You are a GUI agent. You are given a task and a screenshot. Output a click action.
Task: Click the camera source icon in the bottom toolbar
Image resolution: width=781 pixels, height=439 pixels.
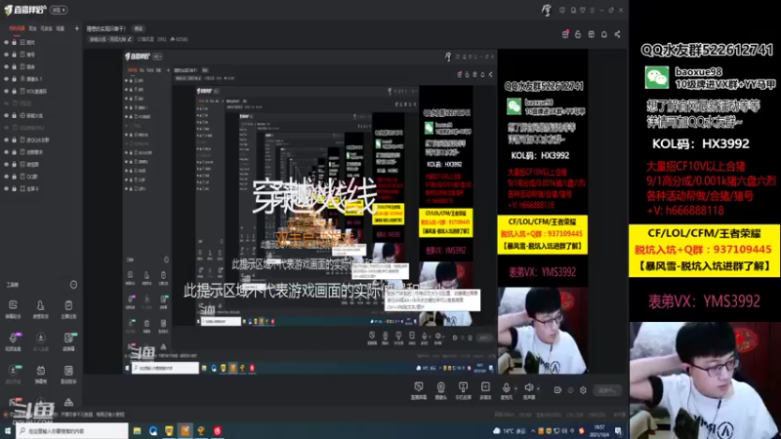441,390
